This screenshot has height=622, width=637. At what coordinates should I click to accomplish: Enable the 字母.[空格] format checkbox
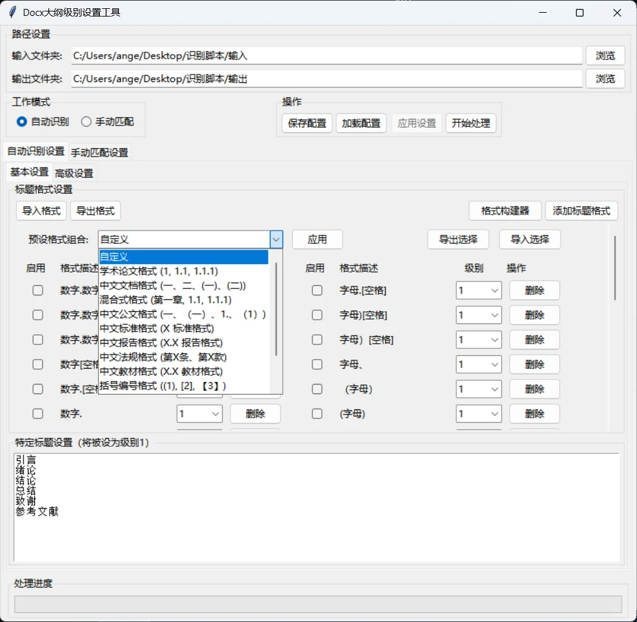317,290
